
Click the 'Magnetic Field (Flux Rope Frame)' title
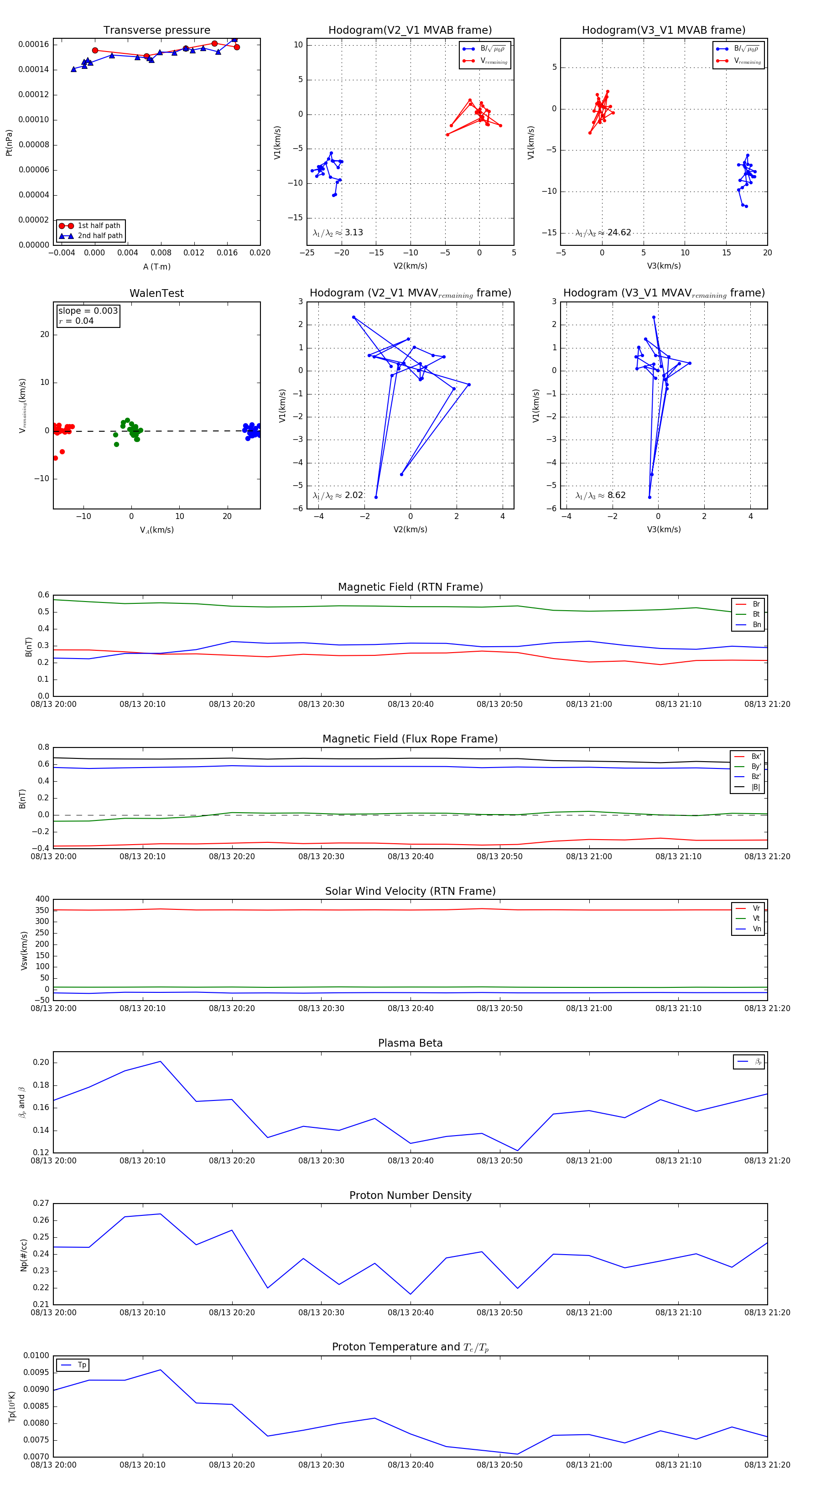[x=410, y=739]
